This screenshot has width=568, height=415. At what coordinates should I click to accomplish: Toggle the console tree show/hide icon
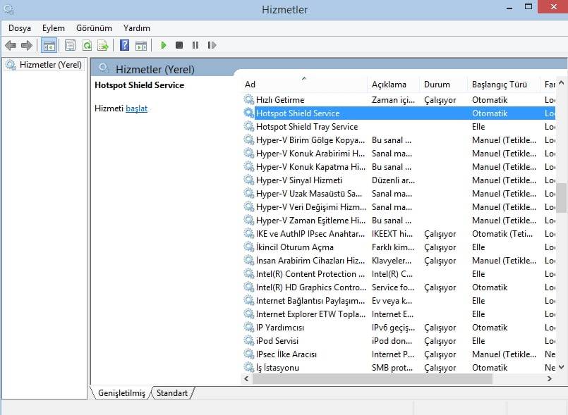pos(49,45)
